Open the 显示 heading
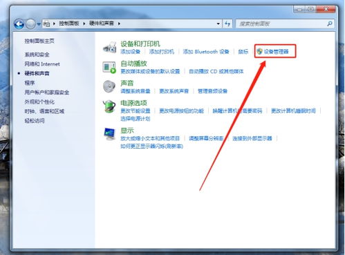Image resolution: width=345 pixels, height=255 pixels. [x=127, y=131]
